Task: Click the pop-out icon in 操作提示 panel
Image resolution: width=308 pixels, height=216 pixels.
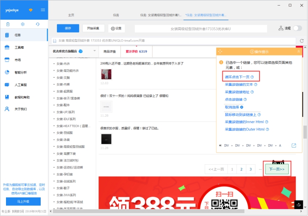Action: click(294, 145)
